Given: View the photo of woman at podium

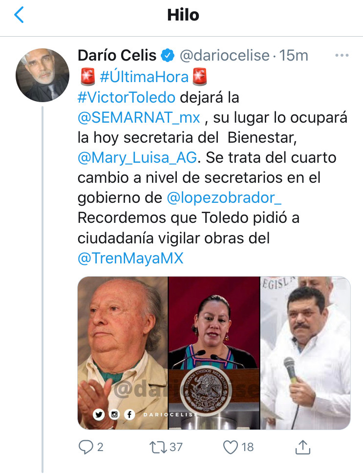Looking at the screenshot, I should (x=214, y=353).
